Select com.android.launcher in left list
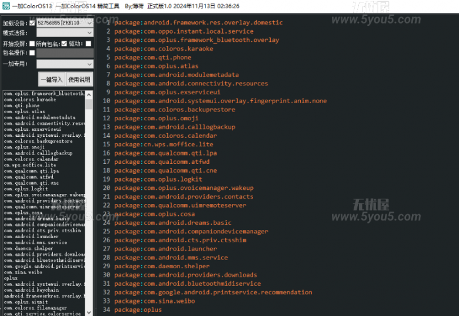 [x=31, y=236]
